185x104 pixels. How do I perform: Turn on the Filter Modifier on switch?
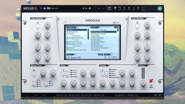(x=38, y=26)
